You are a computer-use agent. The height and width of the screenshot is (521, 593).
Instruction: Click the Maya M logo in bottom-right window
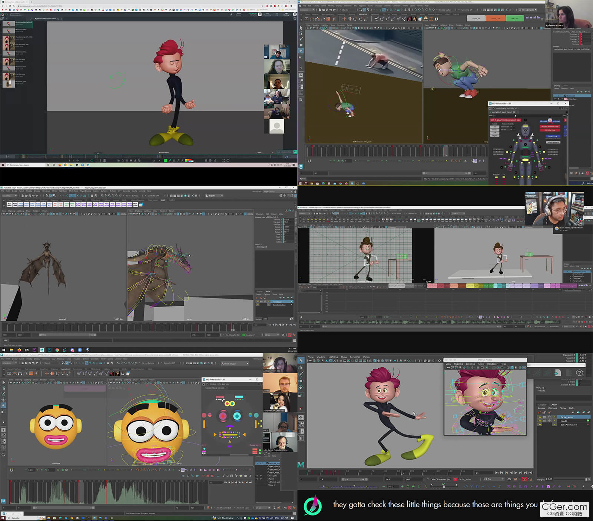coord(301,465)
